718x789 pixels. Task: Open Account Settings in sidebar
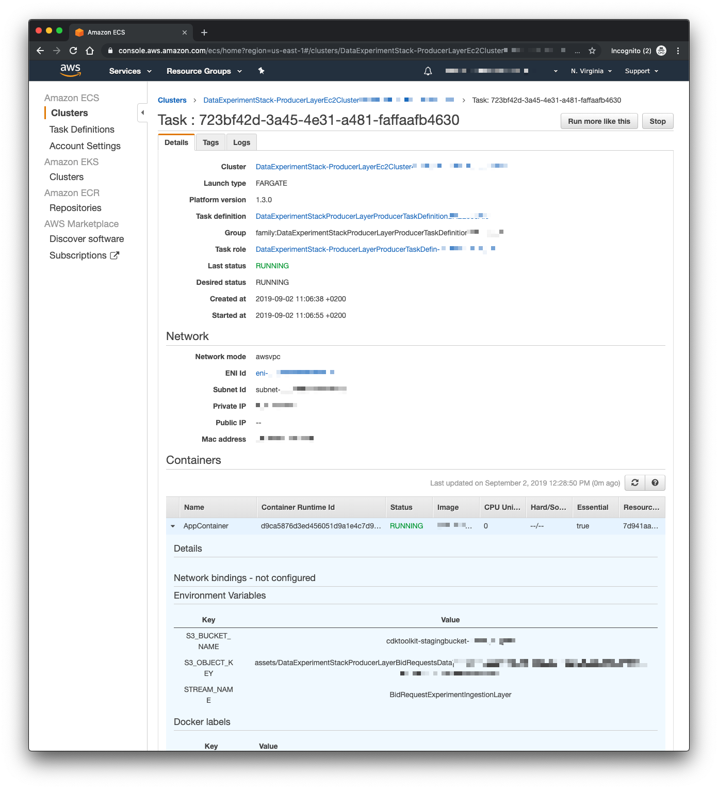coord(85,146)
